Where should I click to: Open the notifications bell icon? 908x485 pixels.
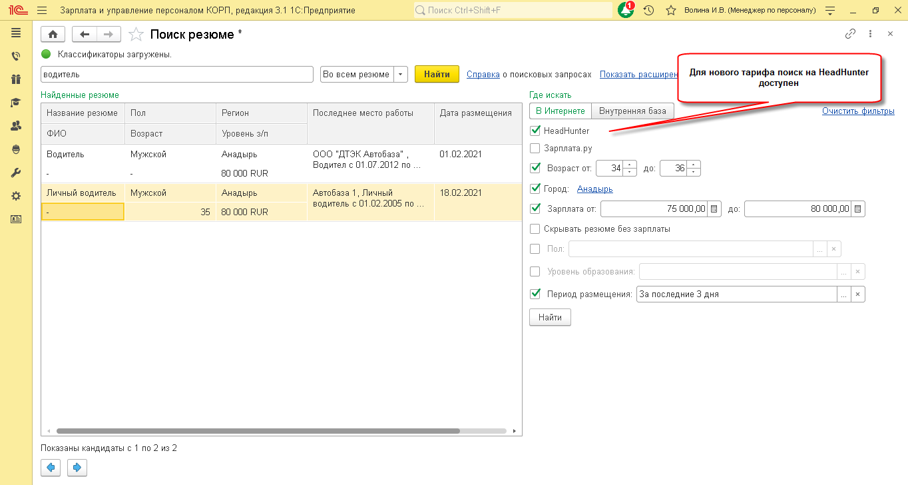625,11
